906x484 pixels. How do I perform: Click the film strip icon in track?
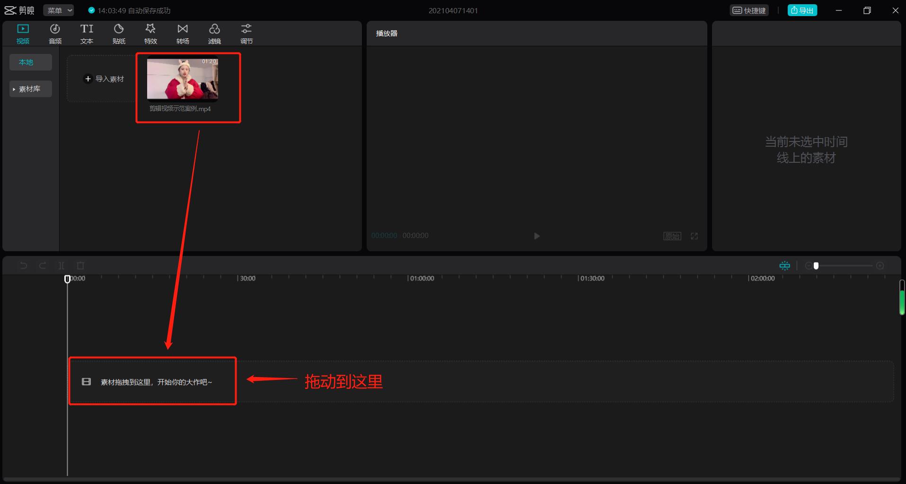click(86, 381)
